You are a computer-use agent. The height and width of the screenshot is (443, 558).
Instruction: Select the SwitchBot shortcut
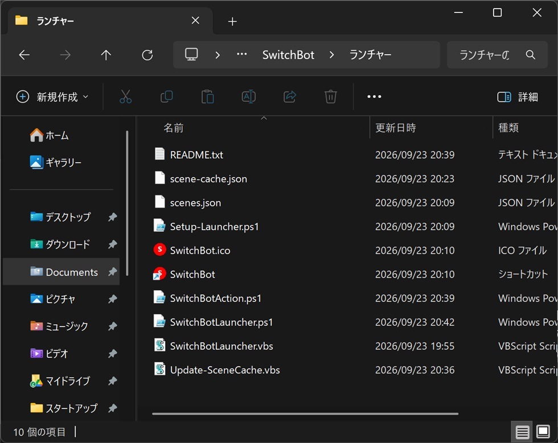point(192,274)
